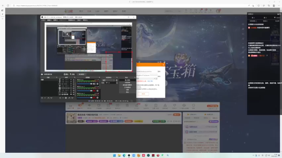
Task: Click the gift box icon in the Douyu gift bar
Action: [x=127, y=105]
